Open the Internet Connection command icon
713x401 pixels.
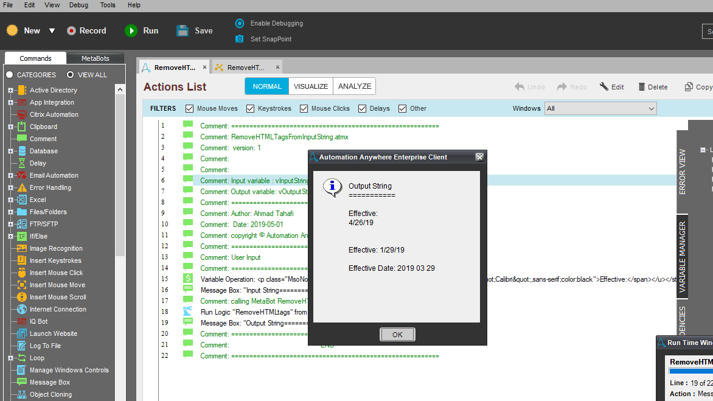pyautogui.click(x=22, y=309)
